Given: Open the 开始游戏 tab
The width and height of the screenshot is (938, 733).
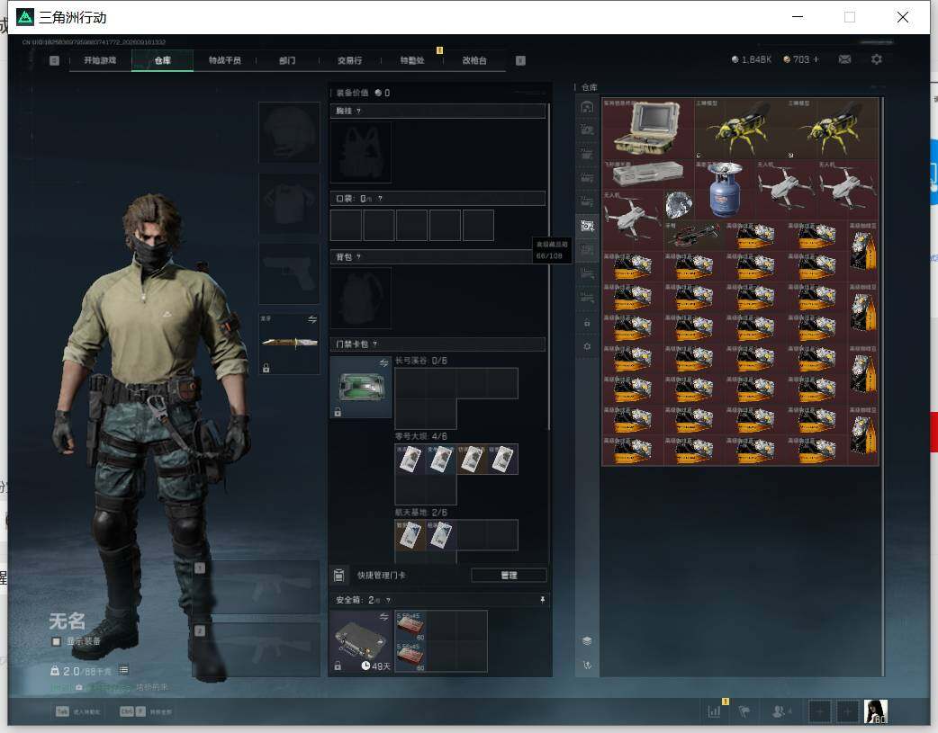Looking at the screenshot, I should coord(100,60).
